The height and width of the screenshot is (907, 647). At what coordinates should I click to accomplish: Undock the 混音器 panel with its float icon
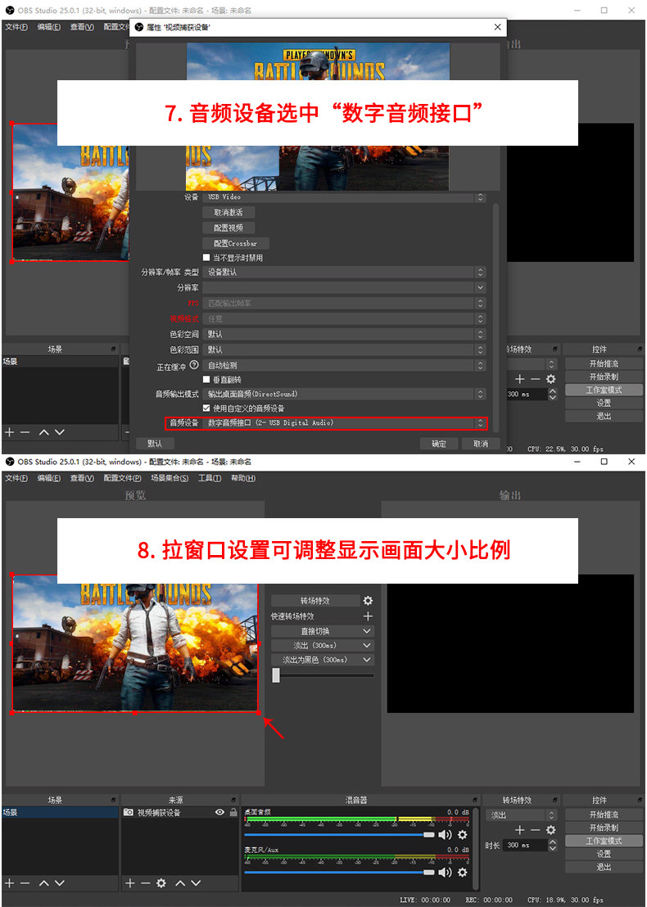tap(474, 801)
